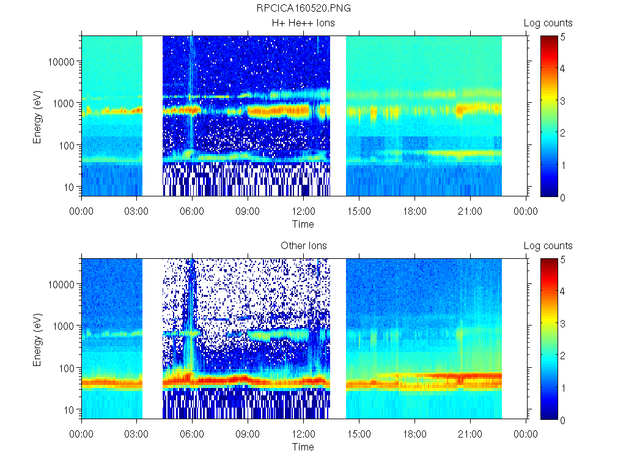Click the bottom panel's 'Log counts' label
Screen dimensions: 626x470
548,246
